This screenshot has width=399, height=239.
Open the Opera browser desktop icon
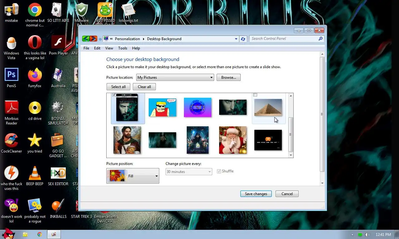coord(35,43)
